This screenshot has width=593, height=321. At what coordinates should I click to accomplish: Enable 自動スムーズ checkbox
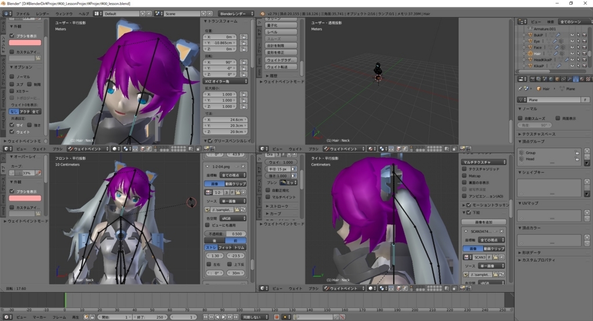[521, 118]
